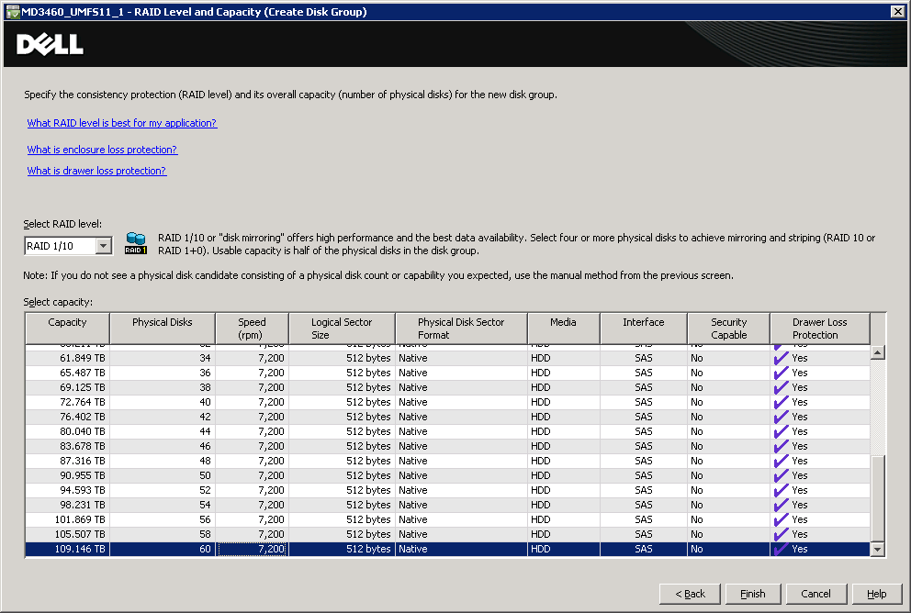Open Help for this dialog
This screenshot has height=613, width=911.
point(877,594)
